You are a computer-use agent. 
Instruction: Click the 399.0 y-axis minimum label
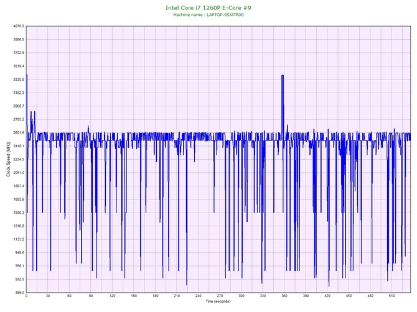coord(19,293)
